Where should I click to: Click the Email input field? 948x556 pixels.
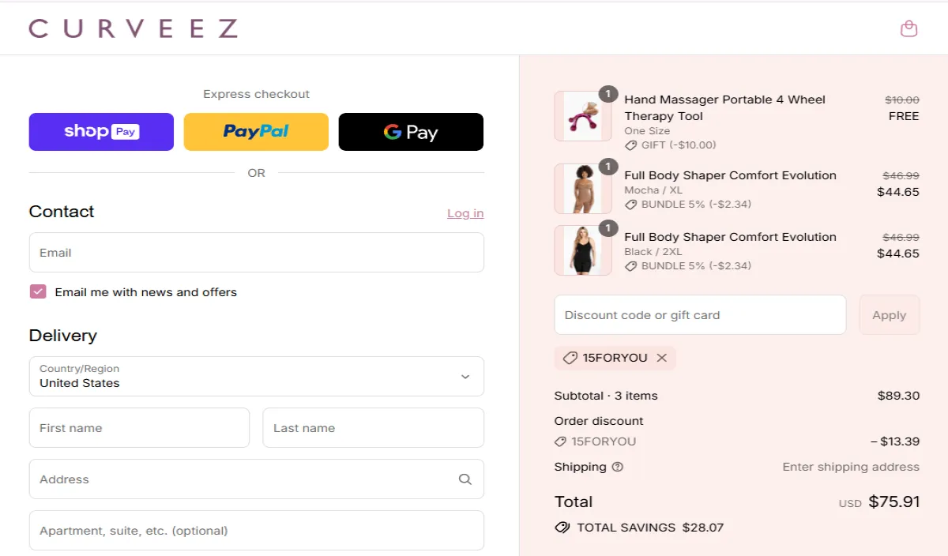point(256,252)
